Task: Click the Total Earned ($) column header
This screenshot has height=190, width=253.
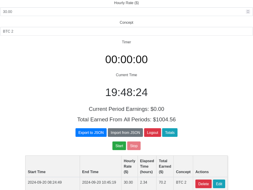Action: click(165, 166)
